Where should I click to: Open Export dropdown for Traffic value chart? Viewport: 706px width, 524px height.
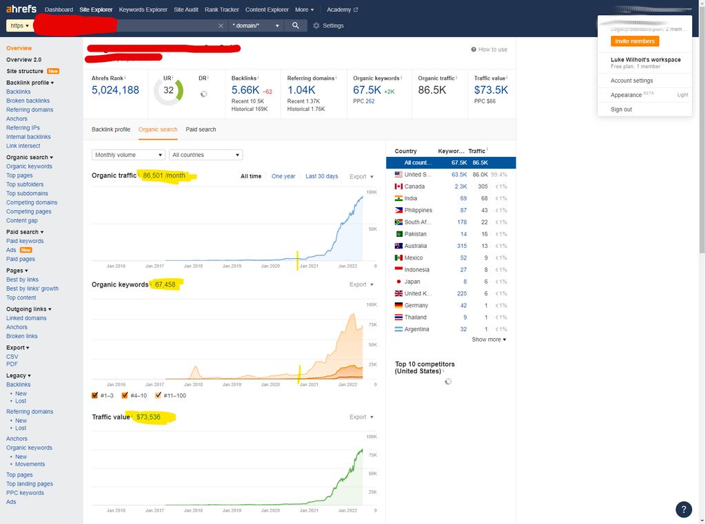click(x=361, y=417)
